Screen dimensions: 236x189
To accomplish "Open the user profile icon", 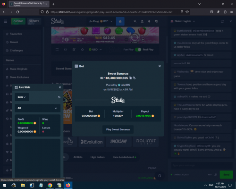I will [142, 21].
